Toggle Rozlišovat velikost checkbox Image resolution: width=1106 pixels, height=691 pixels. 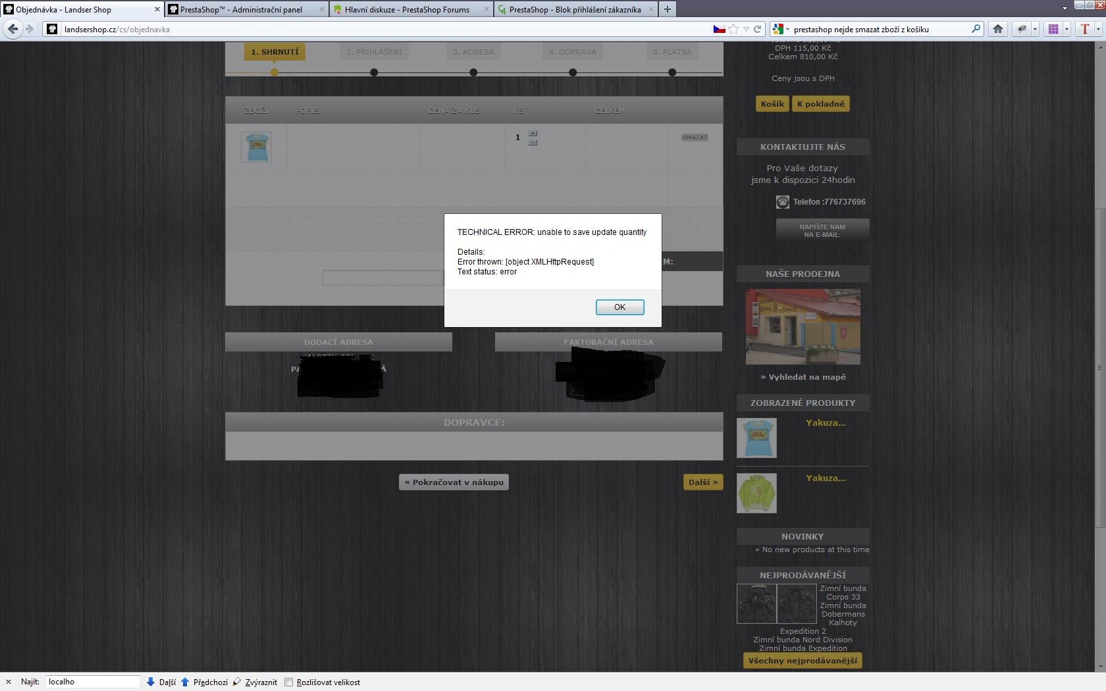288,682
